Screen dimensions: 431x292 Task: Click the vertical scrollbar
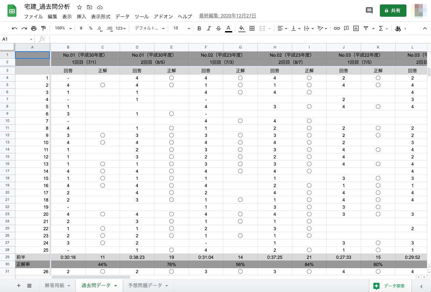click(x=429, y=72)
